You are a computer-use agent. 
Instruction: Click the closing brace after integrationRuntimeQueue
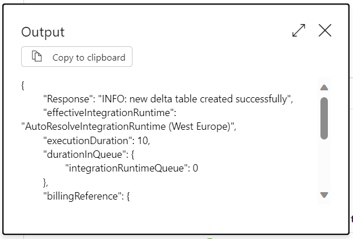(x=46, y=182)
